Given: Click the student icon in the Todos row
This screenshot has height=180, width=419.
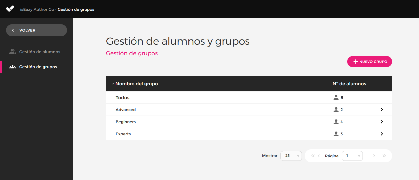Looking at the screenshot, I should pos(336,97).
